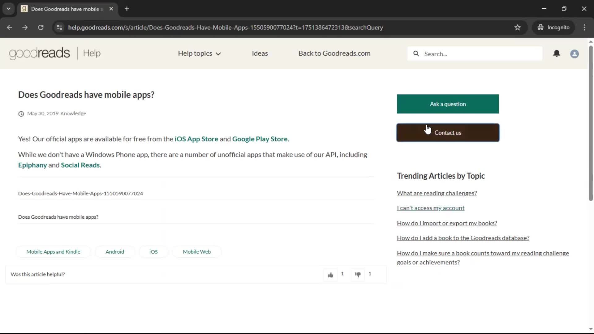Mark article unhelpful with thumbs down
This screenshot has height=334, width=594.
pos(358,275)
